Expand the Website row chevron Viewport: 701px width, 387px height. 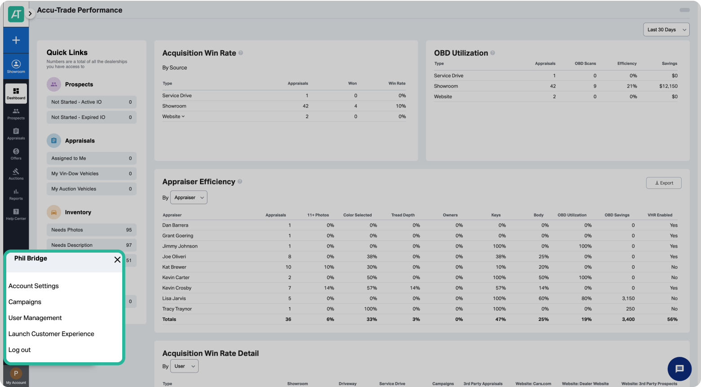(x=183, y=116)
